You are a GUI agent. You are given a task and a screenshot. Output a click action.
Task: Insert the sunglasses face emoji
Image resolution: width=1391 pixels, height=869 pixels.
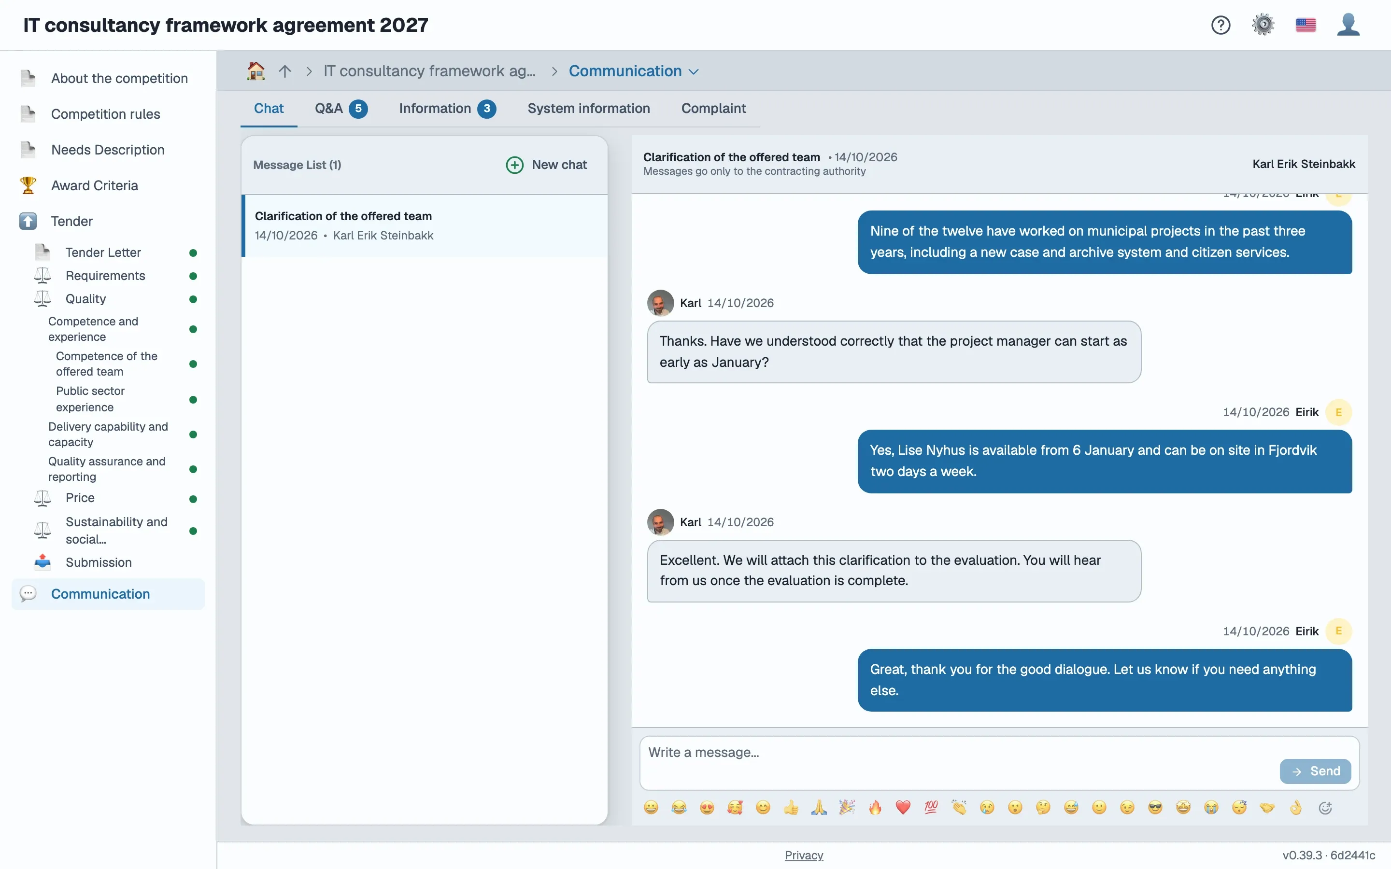(x=1155, y=808)
